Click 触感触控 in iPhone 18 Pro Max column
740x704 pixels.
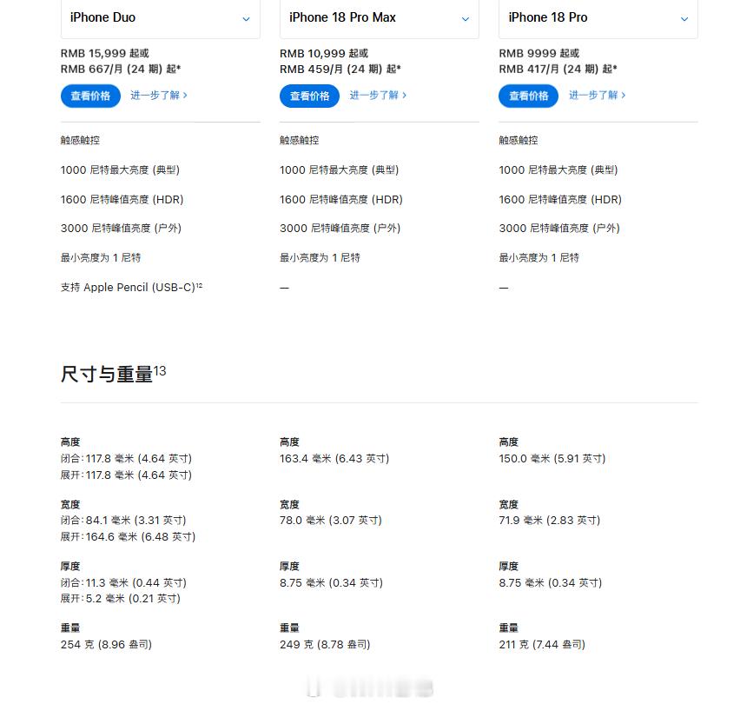coord(299,140)
